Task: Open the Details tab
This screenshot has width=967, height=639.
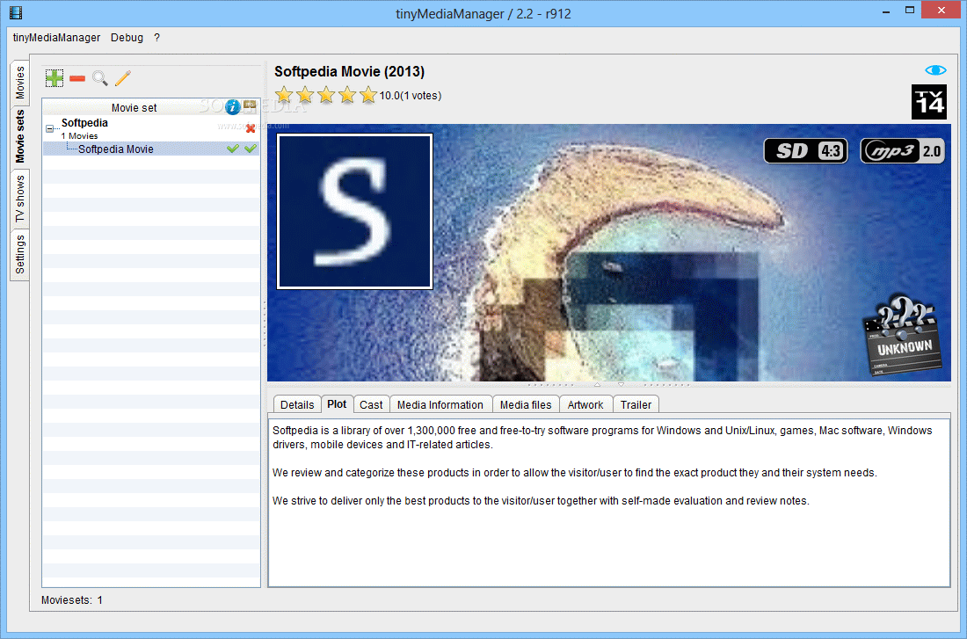Action: [297, 404]
